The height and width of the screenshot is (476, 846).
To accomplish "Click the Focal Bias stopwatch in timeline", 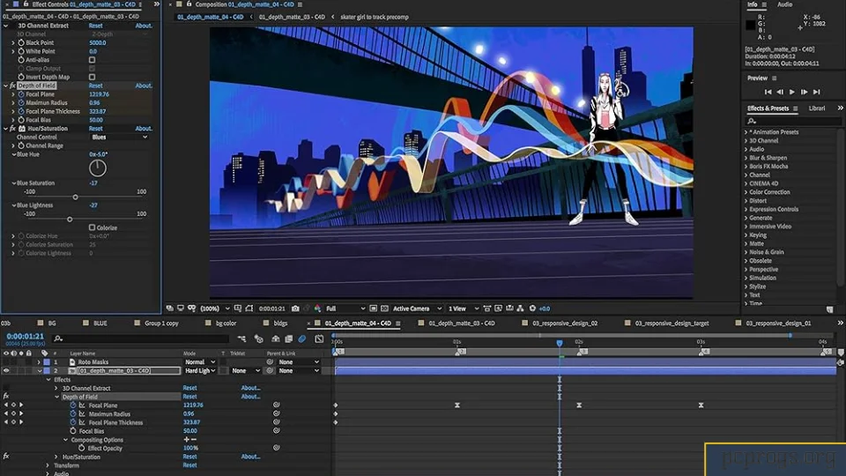I will [73, 431].
